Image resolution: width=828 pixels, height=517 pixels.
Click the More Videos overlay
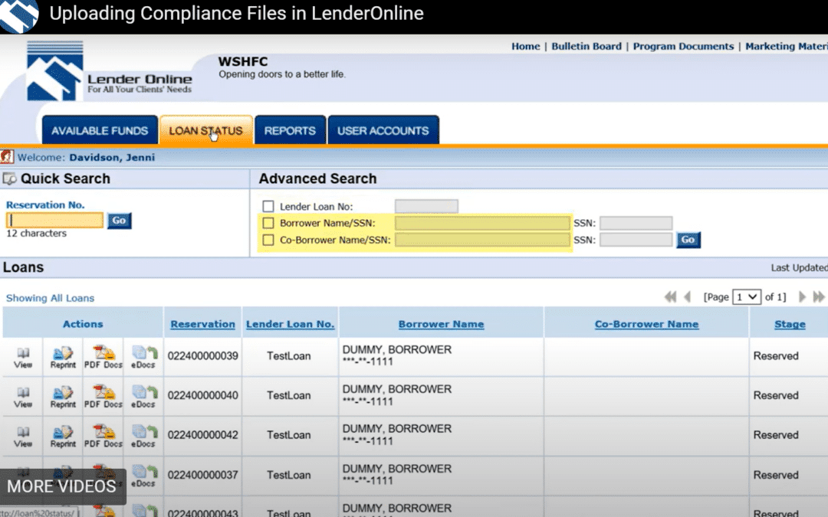[x=62, y=486]
